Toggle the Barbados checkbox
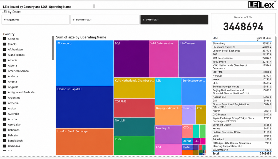The height and width of the screenshot is (159, 278). (x=5, y=146)
